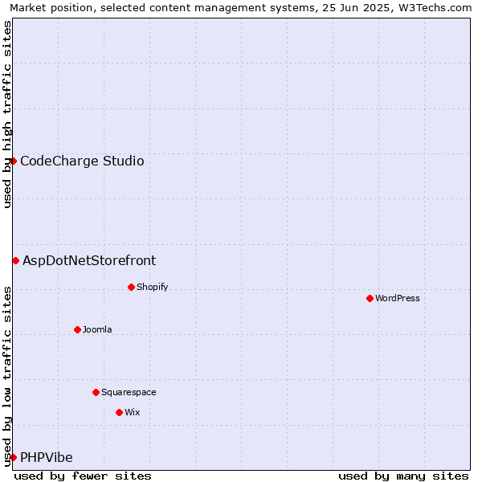Click the Squarespace red data point

pos(96,392)
